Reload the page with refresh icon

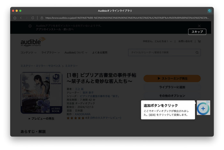click(33, 18)
